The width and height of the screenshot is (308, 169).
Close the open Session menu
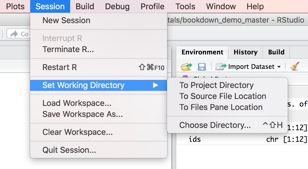pyautogui.click(x=50, y=6)
